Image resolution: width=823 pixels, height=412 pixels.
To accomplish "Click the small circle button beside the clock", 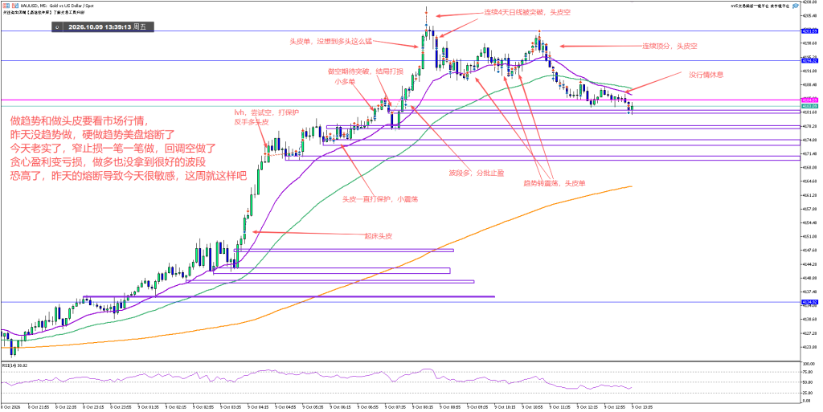I will click(57, 27).
